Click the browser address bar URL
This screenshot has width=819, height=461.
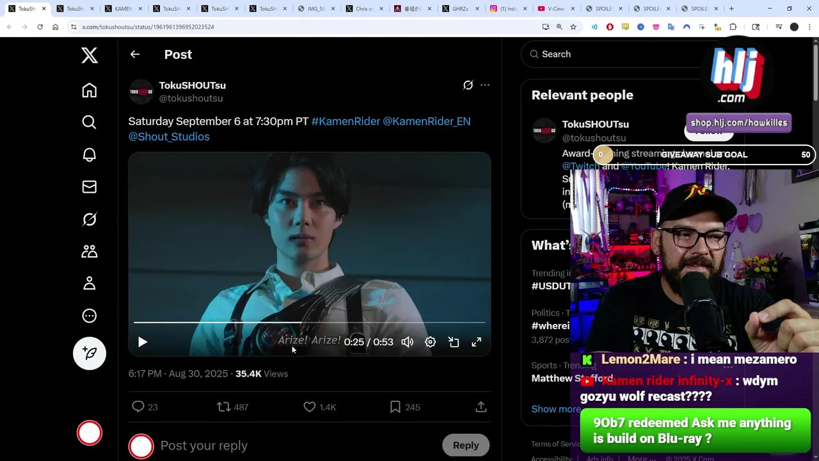(148, 27)
